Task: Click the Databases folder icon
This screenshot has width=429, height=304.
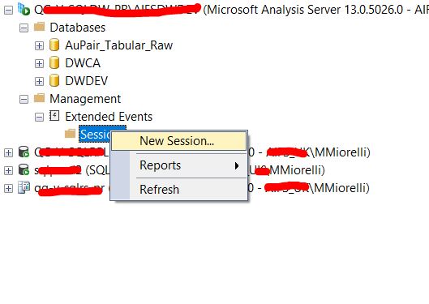Action: click(39, 27)
